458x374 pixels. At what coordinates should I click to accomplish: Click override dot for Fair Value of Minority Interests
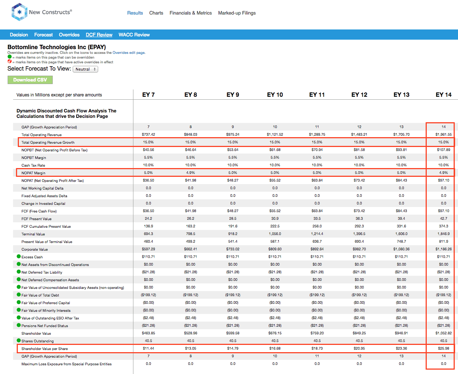(x=19, y=310)
